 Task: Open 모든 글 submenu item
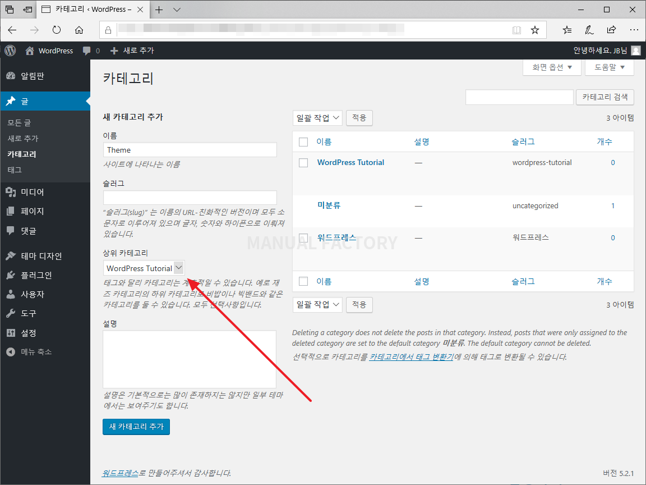[x=19, y=122]
